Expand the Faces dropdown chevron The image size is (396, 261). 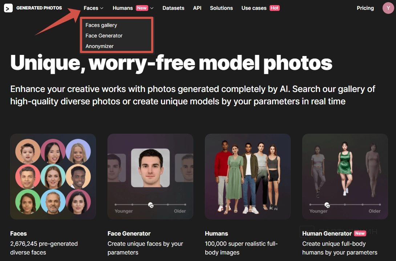(102, 8)
